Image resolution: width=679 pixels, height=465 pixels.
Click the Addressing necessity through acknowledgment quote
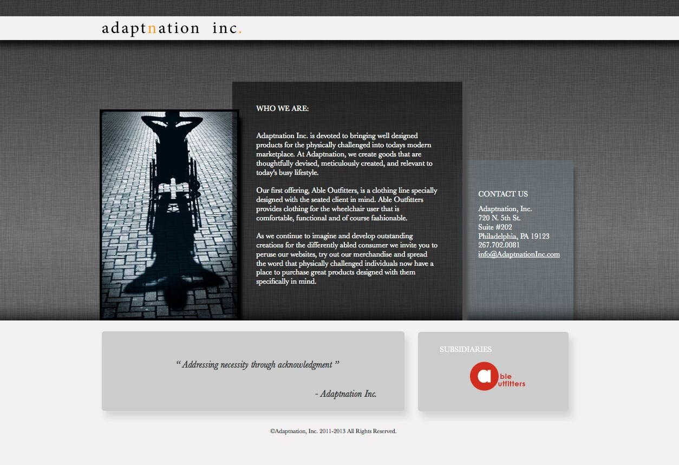[258, 364]
